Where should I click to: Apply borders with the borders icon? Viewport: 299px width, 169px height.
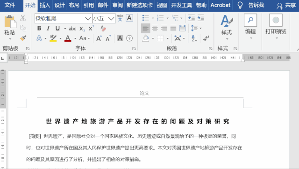click(x=160, y=38)
